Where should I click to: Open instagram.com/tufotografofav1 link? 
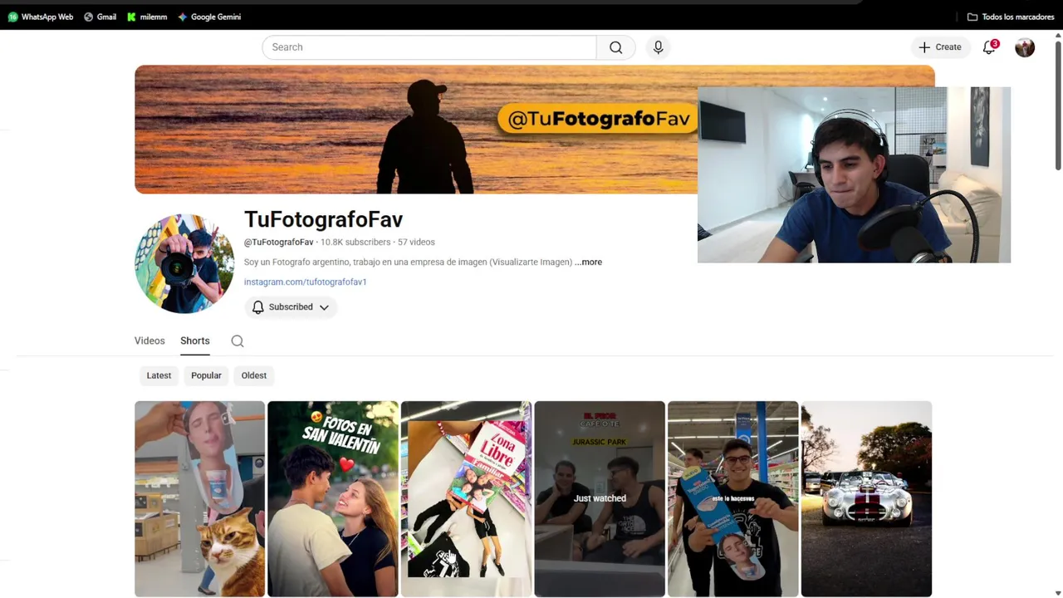click(x=305, y=282)
